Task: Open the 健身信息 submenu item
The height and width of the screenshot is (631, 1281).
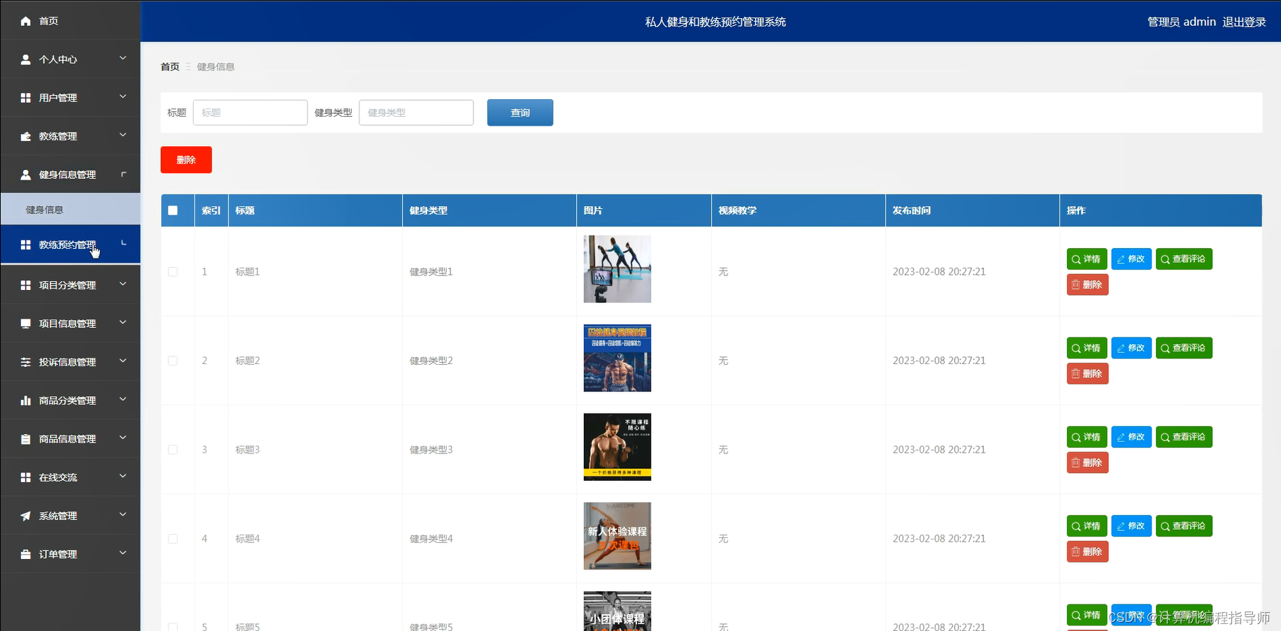Action: tap(70, 210)
